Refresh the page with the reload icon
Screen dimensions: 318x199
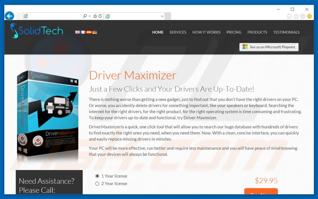(100, 16)
